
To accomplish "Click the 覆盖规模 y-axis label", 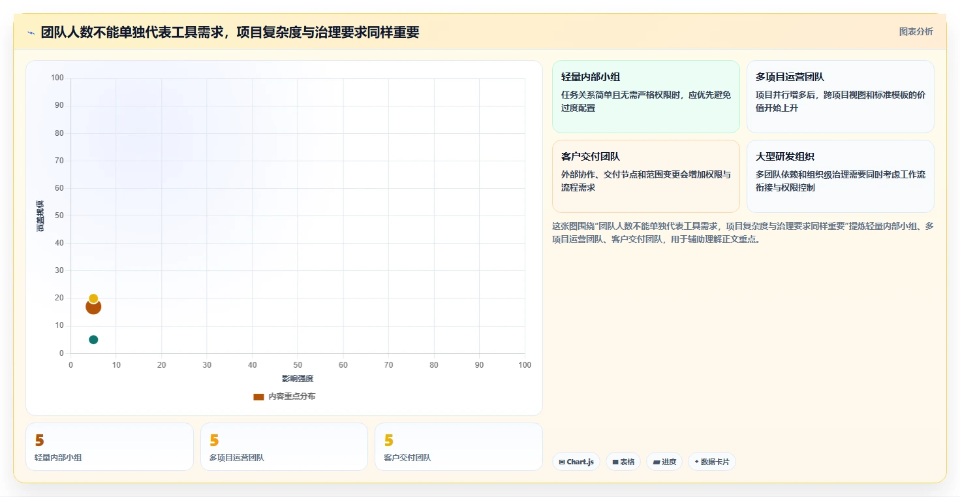I will (40, 216).
